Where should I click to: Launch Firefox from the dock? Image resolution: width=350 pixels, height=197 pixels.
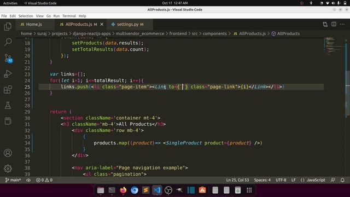[123, 190]
